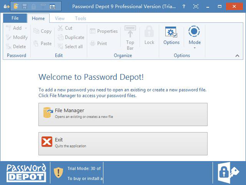The height and width of the screenshot is (185, 246).
Task: Click the Exit button to quit
Action: (123, 144)
